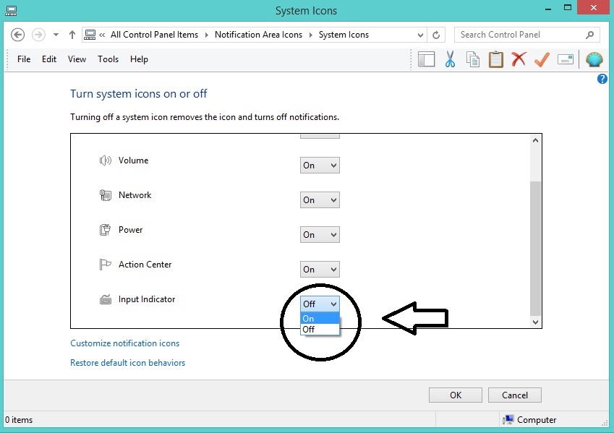This screenshot has width=614, height=433.
Task: Open the Network On/Off dropdown
Action: (x=320, y=200)
